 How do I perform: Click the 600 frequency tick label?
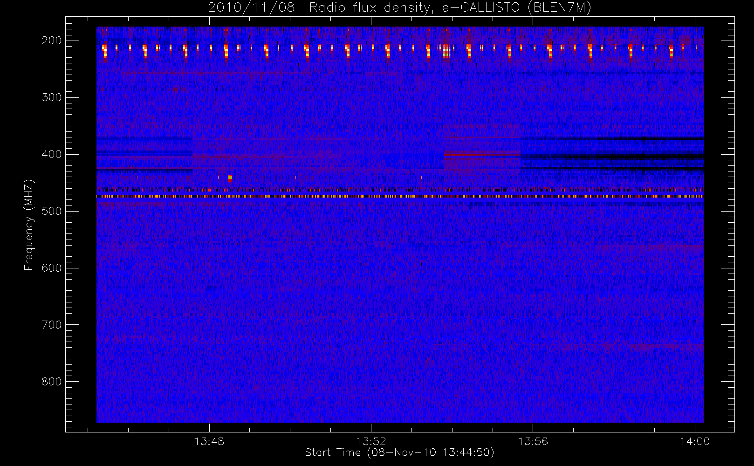coord(52,268)
